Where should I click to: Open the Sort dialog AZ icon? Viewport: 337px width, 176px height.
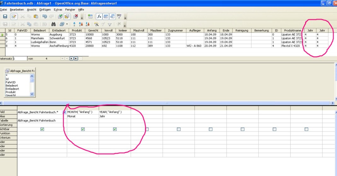pyautogui.click(x=74, y=24)
